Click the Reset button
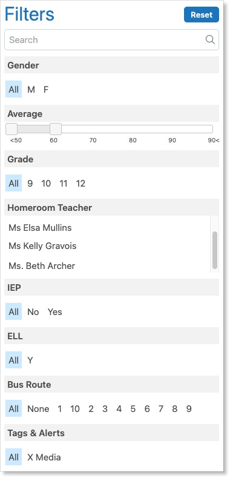The width and height of the screenshot is (230, 478). (202, 15)
